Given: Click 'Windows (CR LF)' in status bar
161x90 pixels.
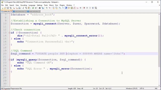Looking at the screenshot, I should [132, 88].
